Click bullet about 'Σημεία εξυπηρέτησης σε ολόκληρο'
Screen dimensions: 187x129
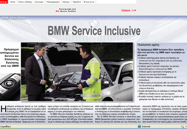point(160,92)
